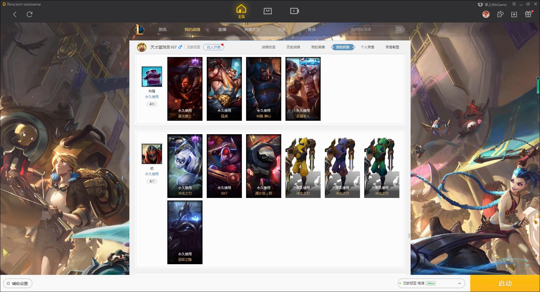Open the 布隆 狮心 skin card
This screenshot has height=292, width=540.
pos(264,89)
